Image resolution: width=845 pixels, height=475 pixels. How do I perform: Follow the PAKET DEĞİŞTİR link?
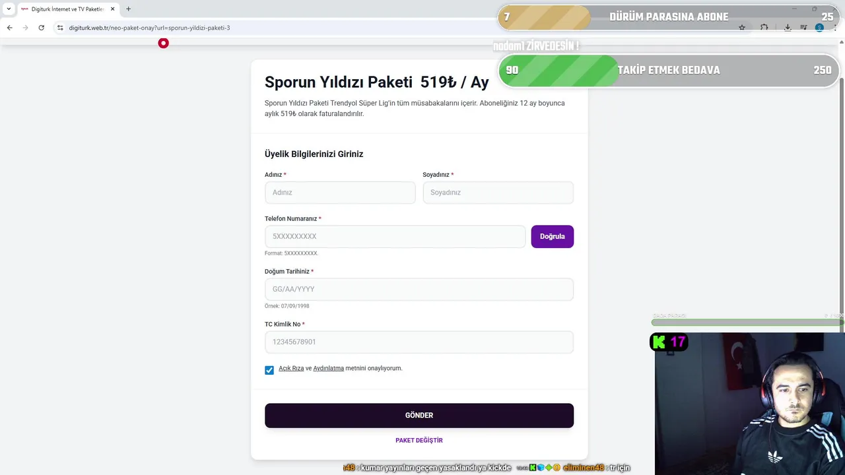tap(419, 440)
